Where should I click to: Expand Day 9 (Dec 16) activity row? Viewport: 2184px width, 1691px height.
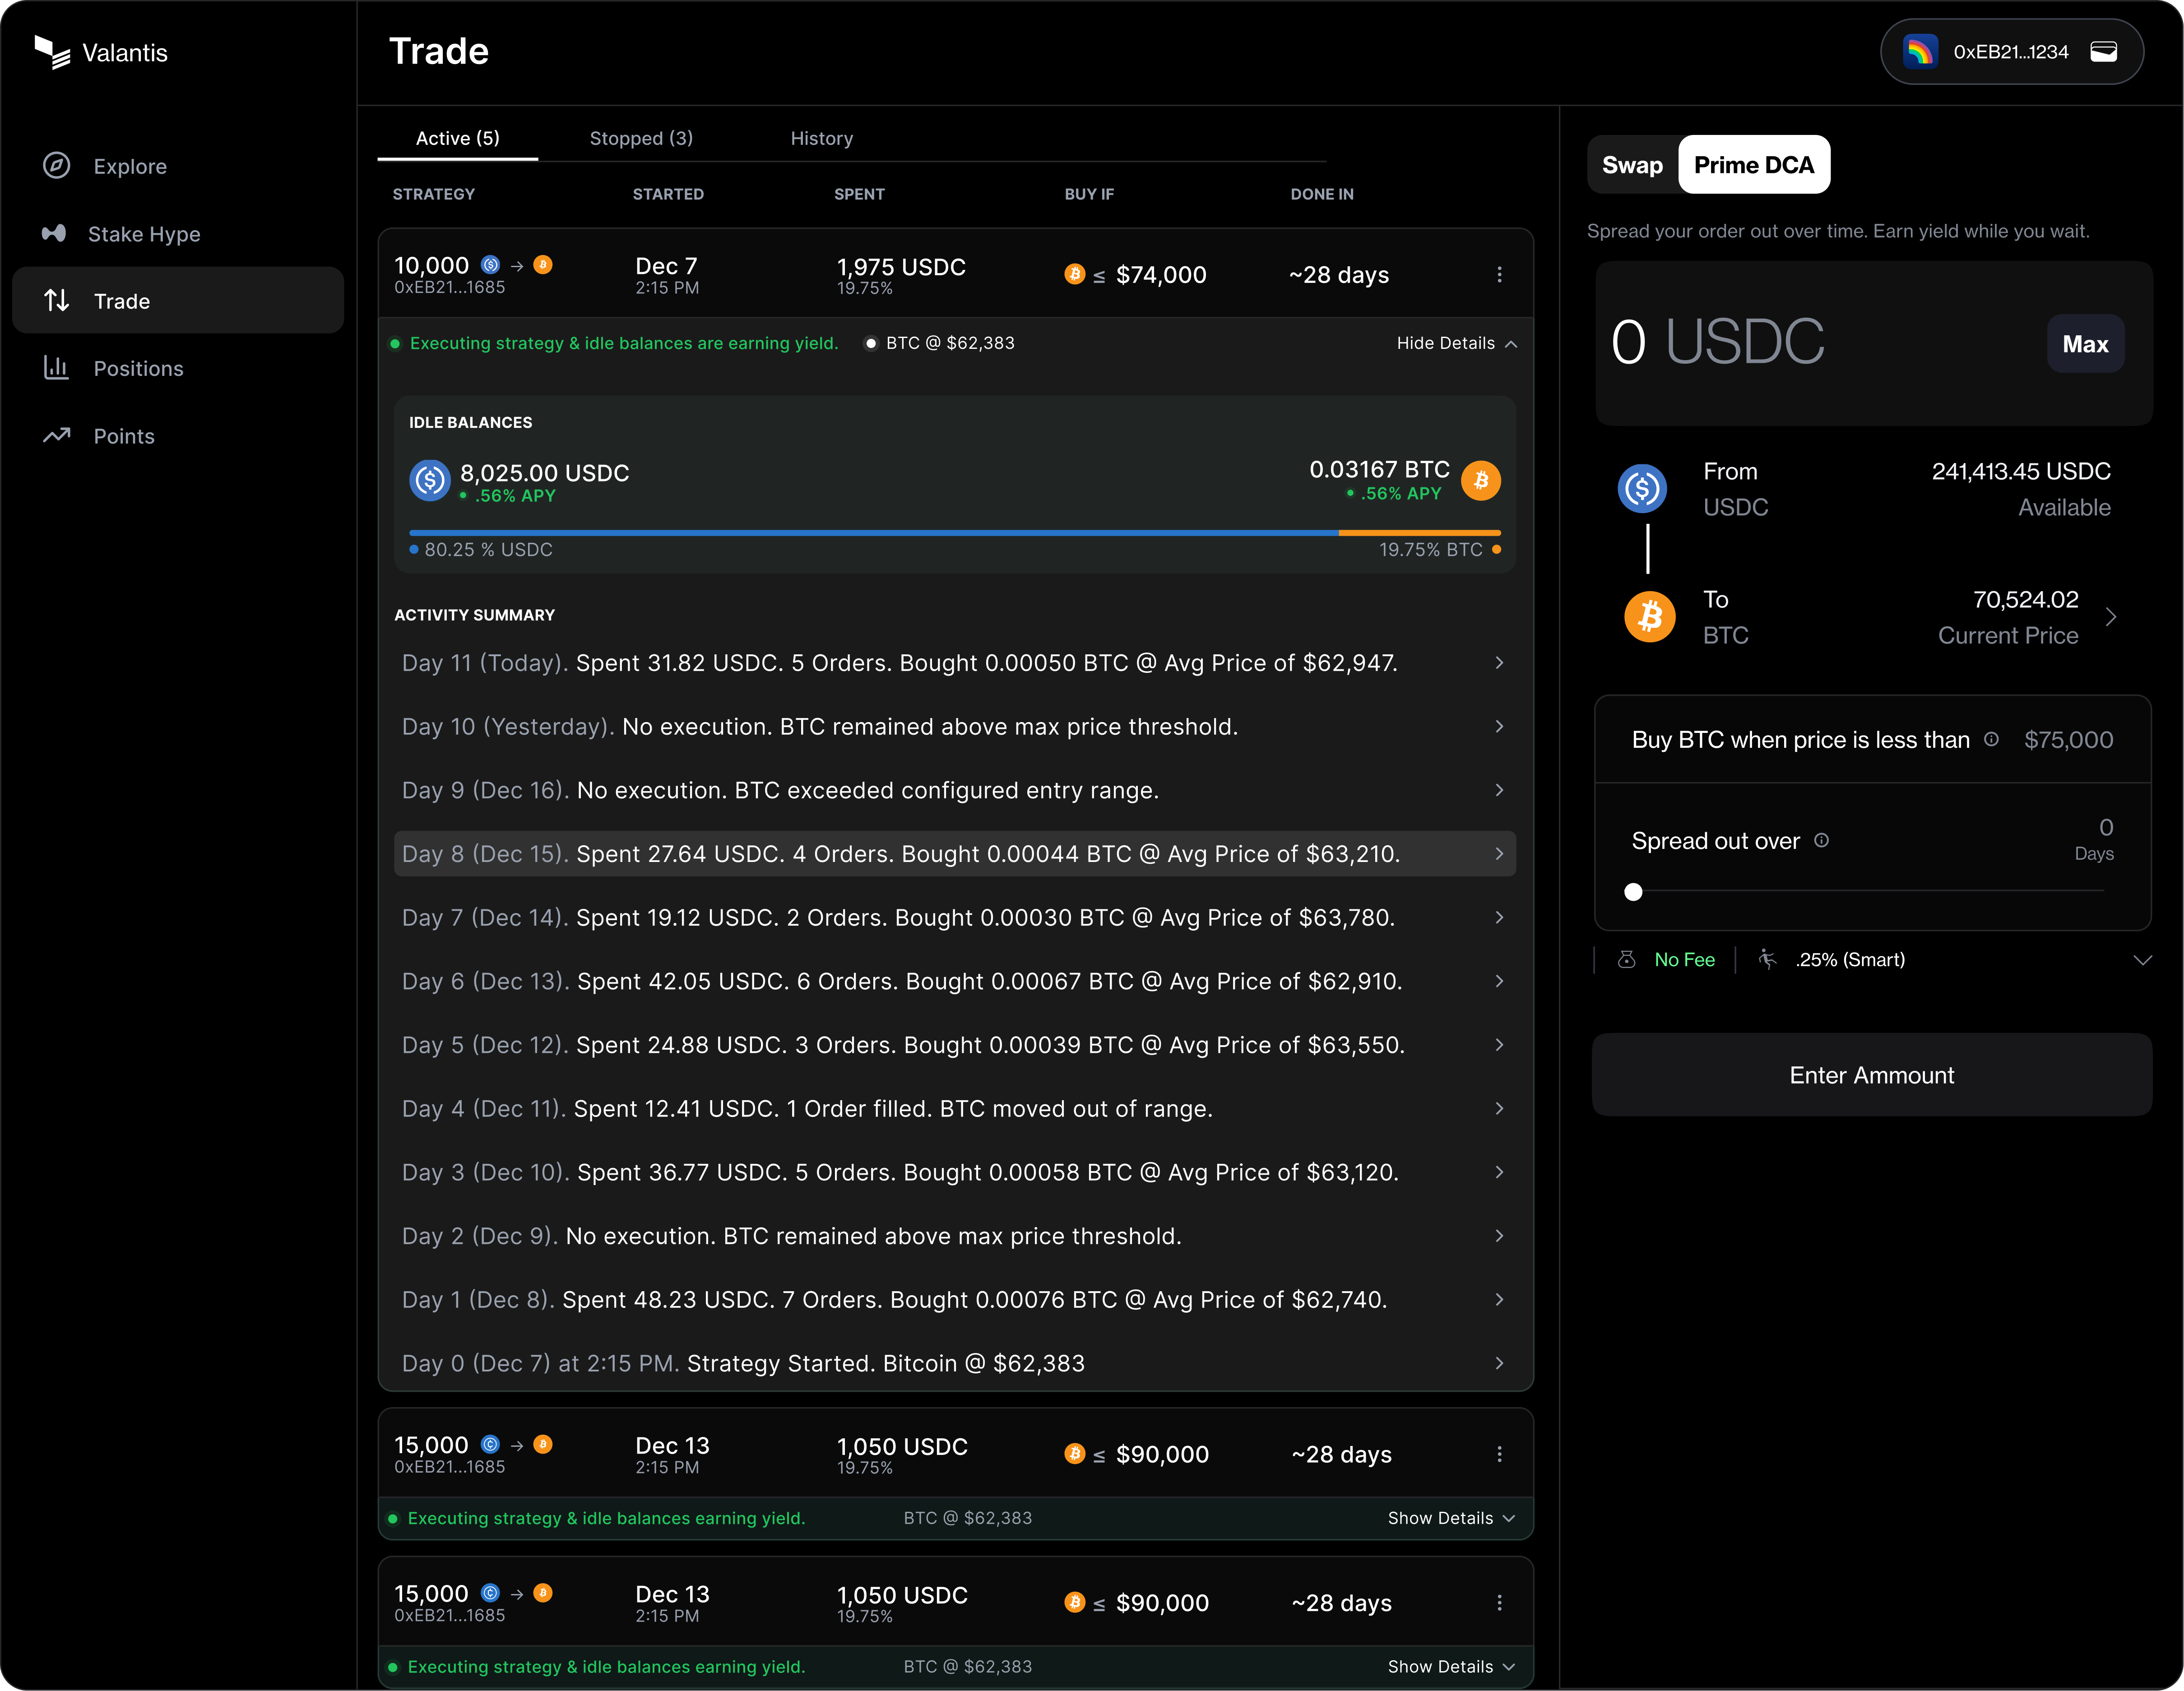[955, 790]
